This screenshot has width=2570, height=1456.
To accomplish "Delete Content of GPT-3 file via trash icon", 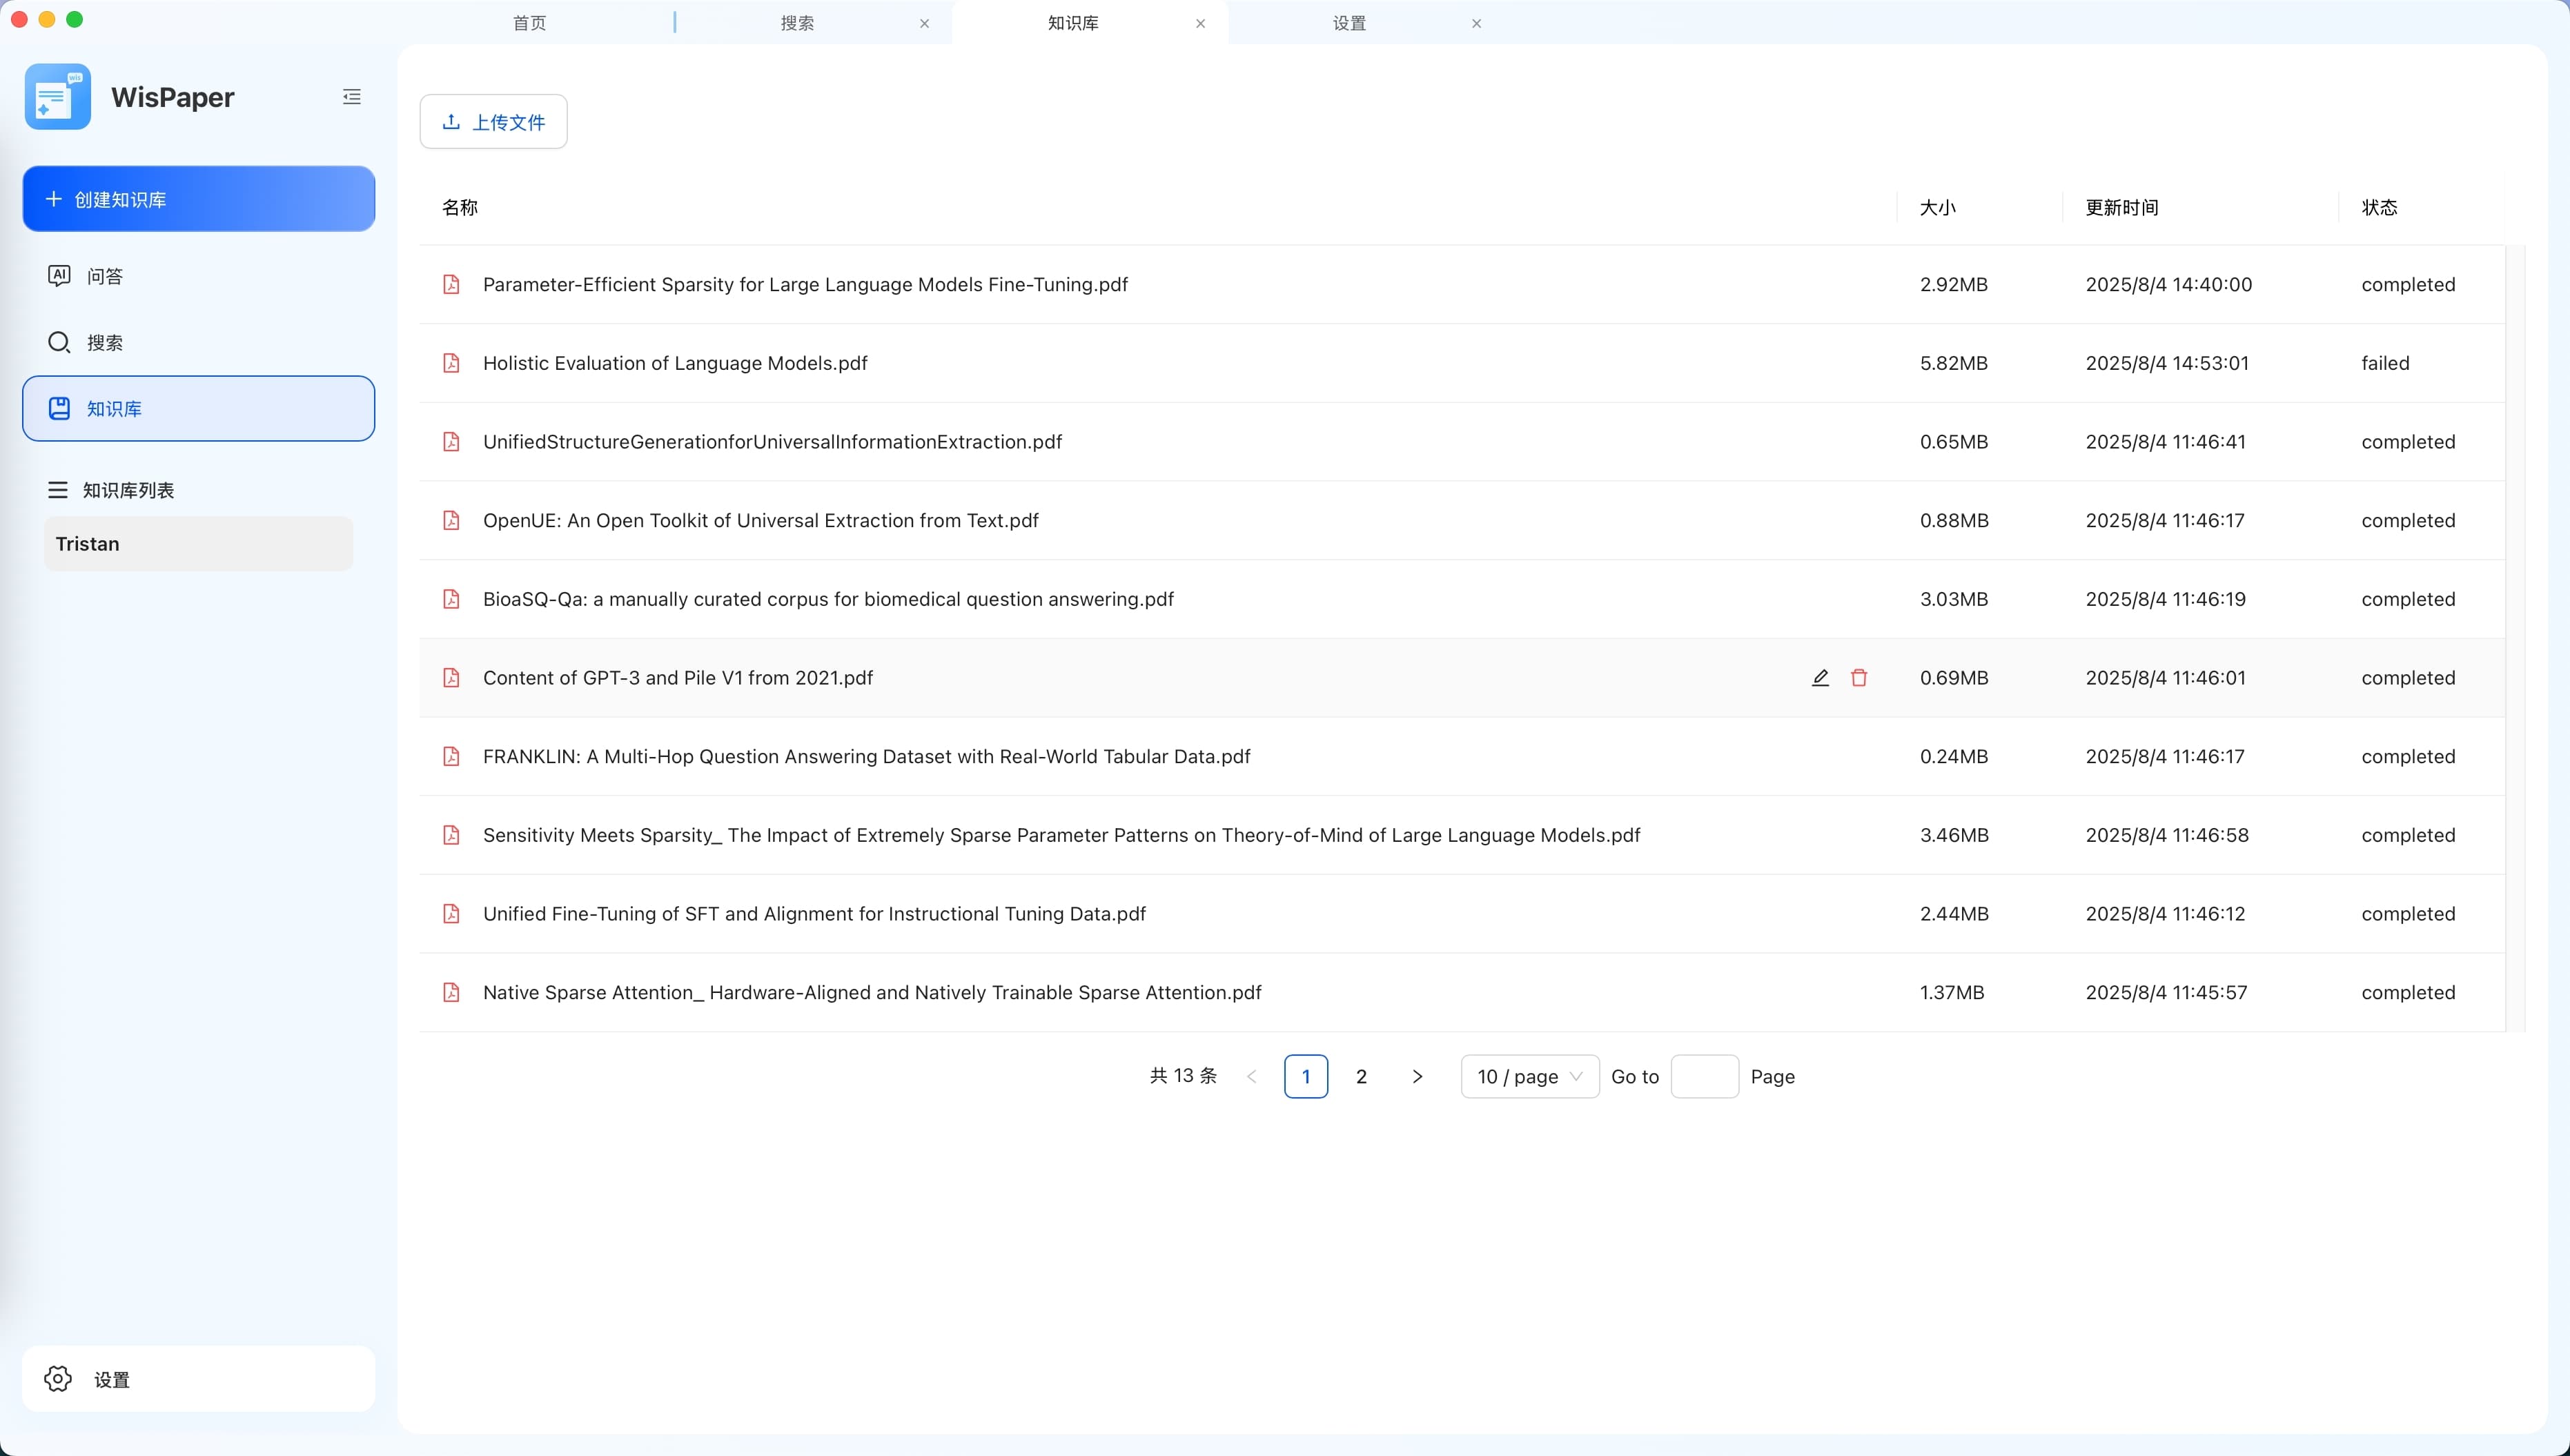I will coord(1859,678).
